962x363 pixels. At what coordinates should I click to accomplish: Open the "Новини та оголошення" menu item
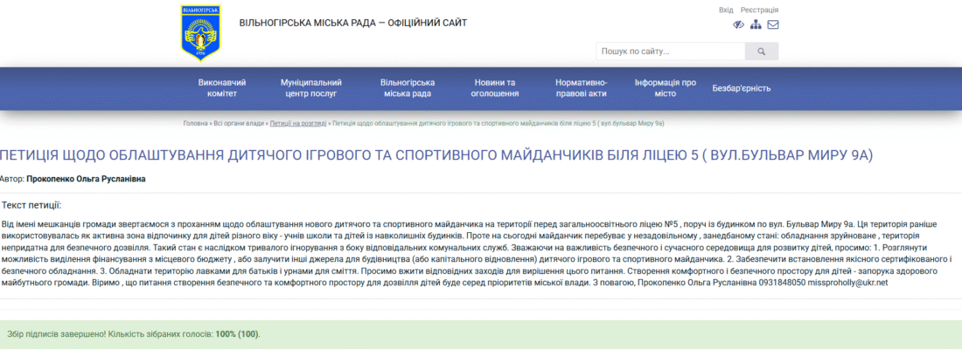[494, 88]
